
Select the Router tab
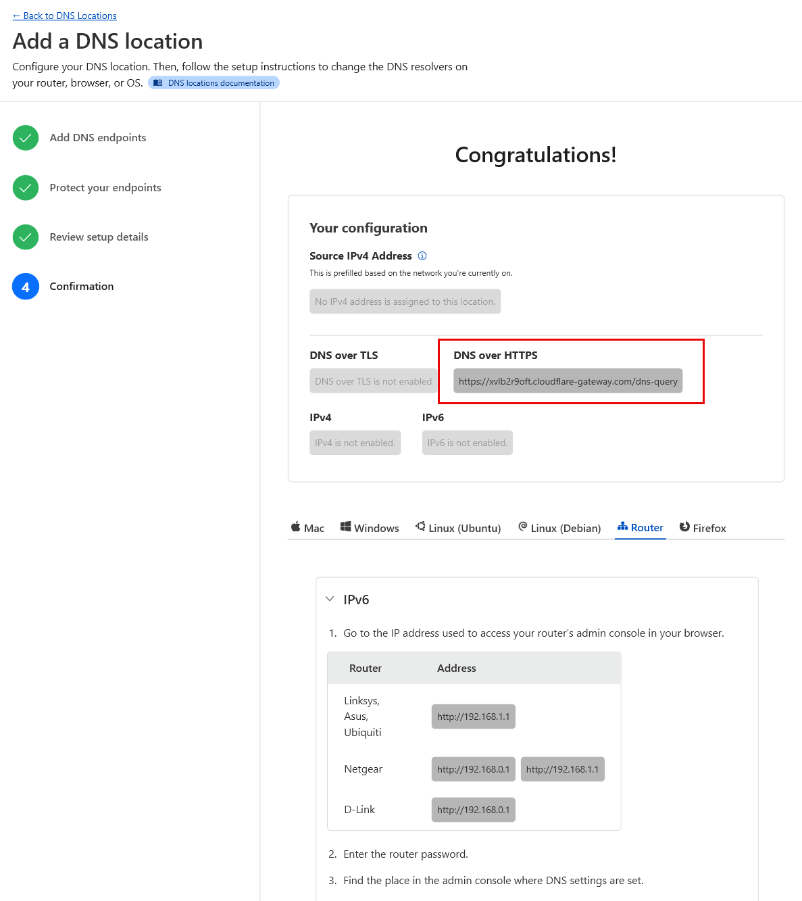tap(640, 528)
